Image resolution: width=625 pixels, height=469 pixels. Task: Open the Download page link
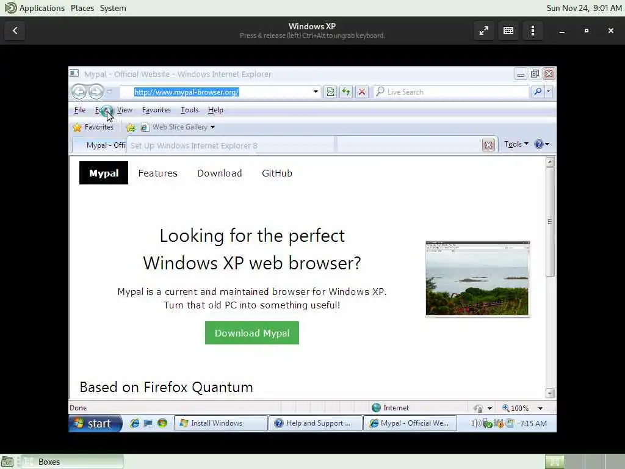[x=220, y=173]
